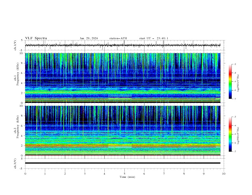The image size is (252, 195).
Task: Click the "4" tick on time axis
Action: (x=104, y=174)
